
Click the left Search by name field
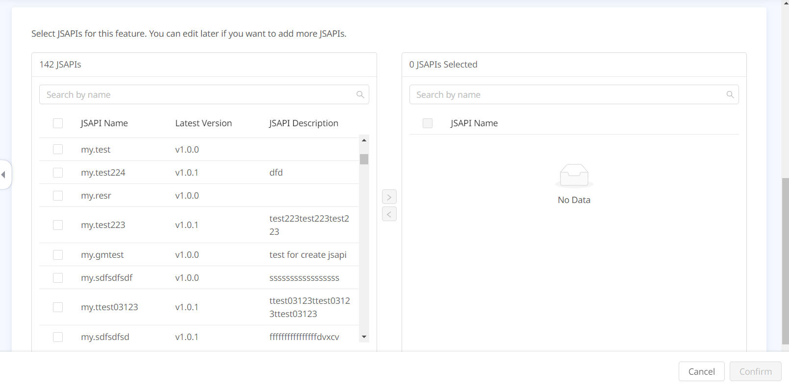tap(196, 95)
